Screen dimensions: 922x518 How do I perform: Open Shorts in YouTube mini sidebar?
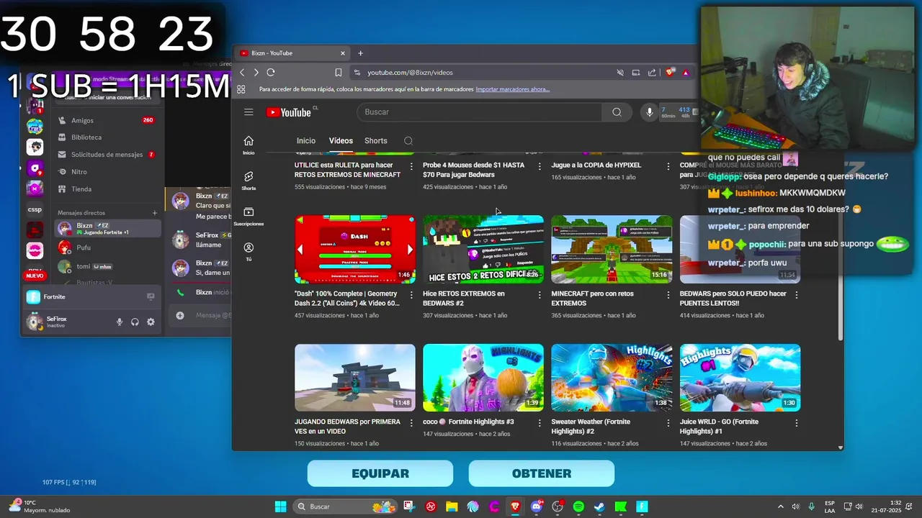point(249,181)
